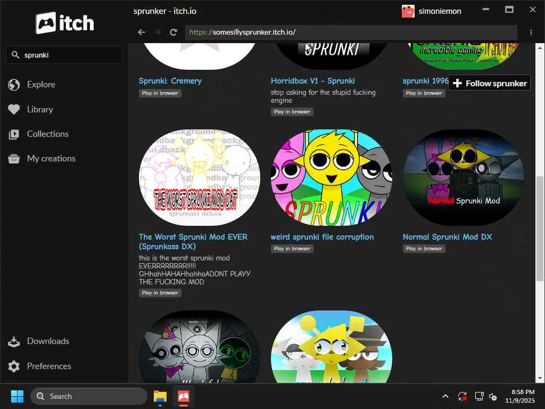
Task: Click the search magnifier icon beside sprunki
Action: point(15,55)
